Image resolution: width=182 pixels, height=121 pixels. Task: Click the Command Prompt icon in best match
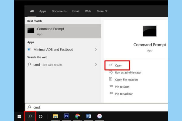click(31, 30)
